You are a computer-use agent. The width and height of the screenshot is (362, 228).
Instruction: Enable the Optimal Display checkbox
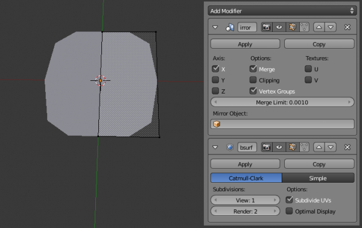(x=289, y=211)
